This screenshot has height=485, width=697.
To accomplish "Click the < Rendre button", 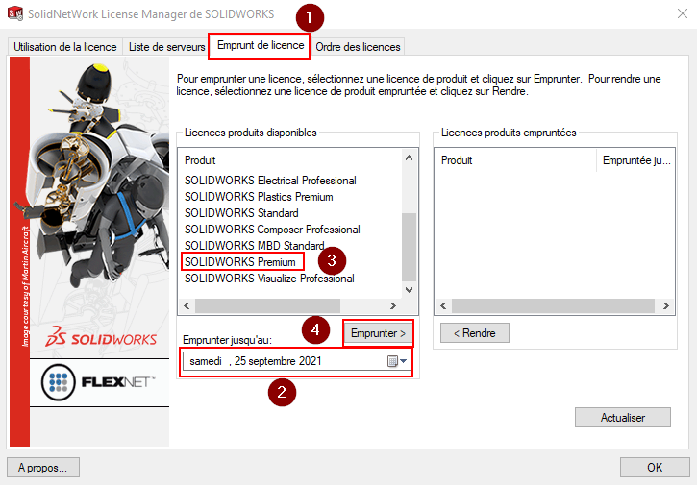I will 474,333.
